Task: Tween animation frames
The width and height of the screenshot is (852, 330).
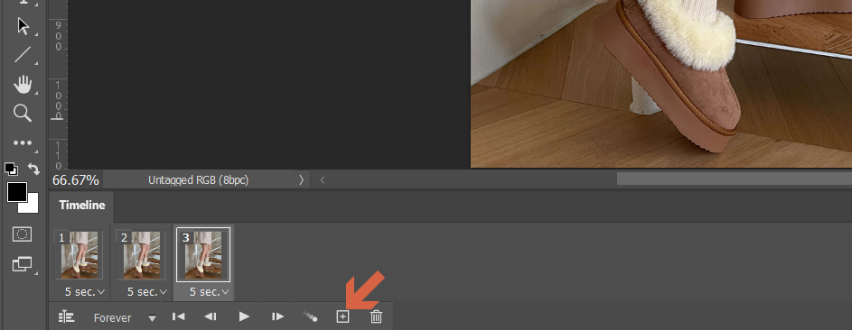Action: tap(310, 316)
